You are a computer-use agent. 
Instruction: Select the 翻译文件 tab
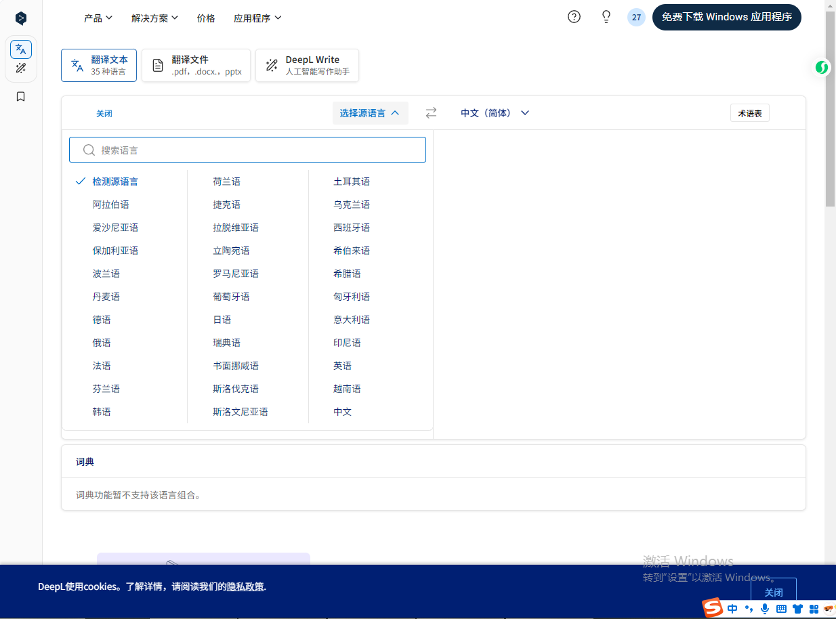tap(196, 65)
